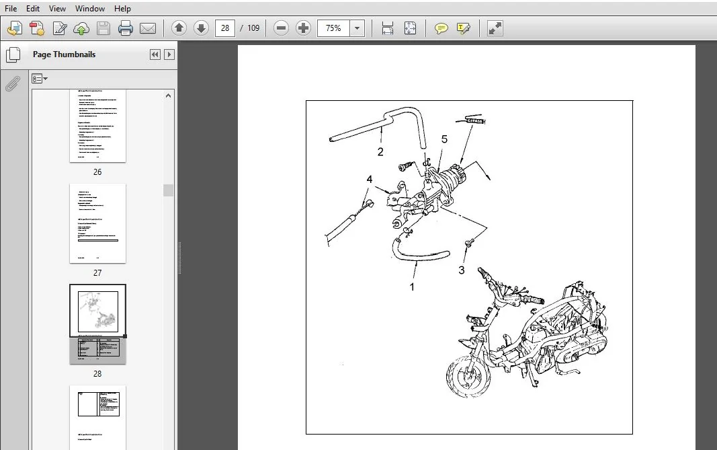Open the View menu

(57, 8)
